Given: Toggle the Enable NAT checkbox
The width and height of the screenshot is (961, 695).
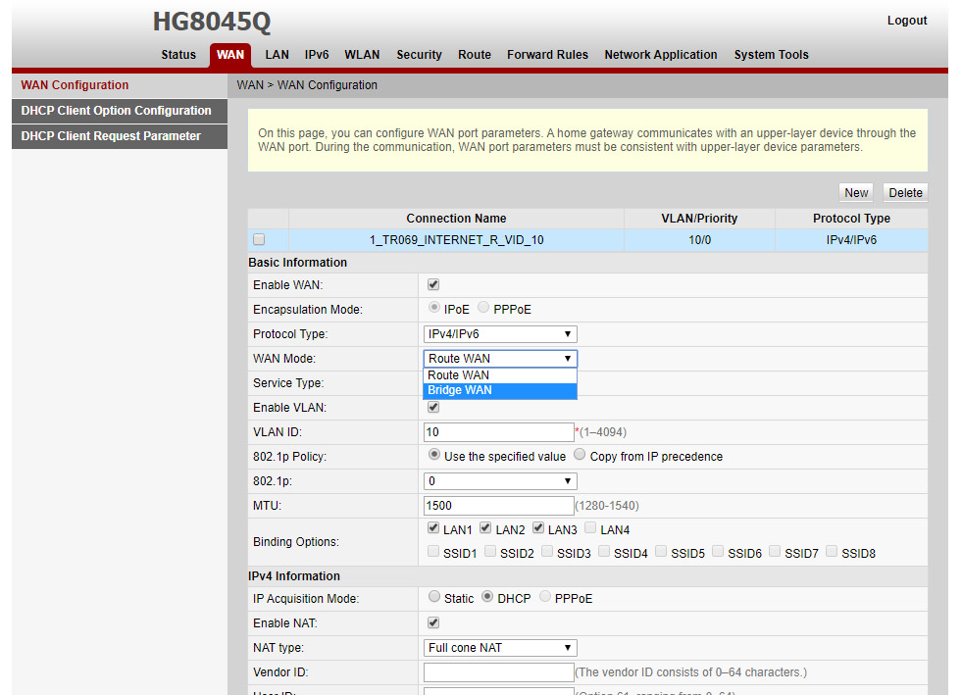Looking at the screenshot, I should click(x=433, y=622).
